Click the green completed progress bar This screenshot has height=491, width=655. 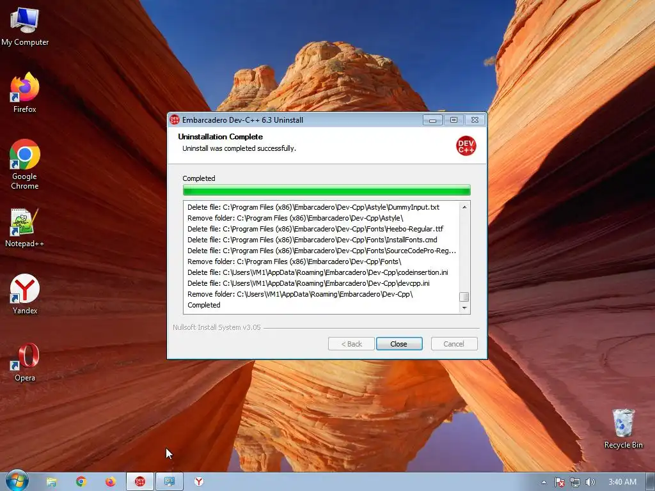click(327, 191)
